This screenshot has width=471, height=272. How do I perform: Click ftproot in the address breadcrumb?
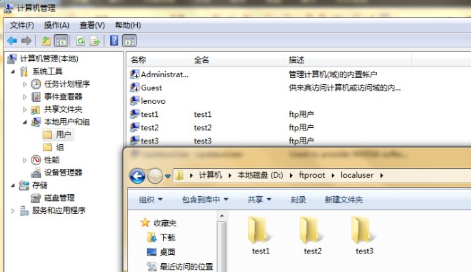click(312, 175)
